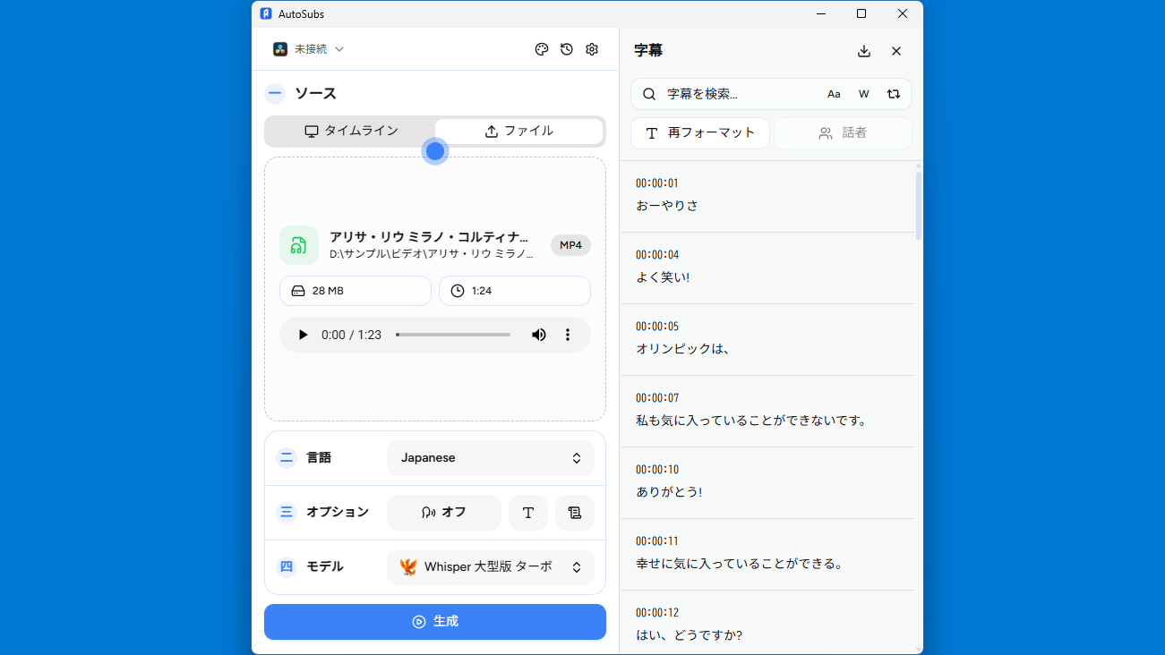
Task: Click the AutoSubs app icon in title bar
Action: [266, 13]
